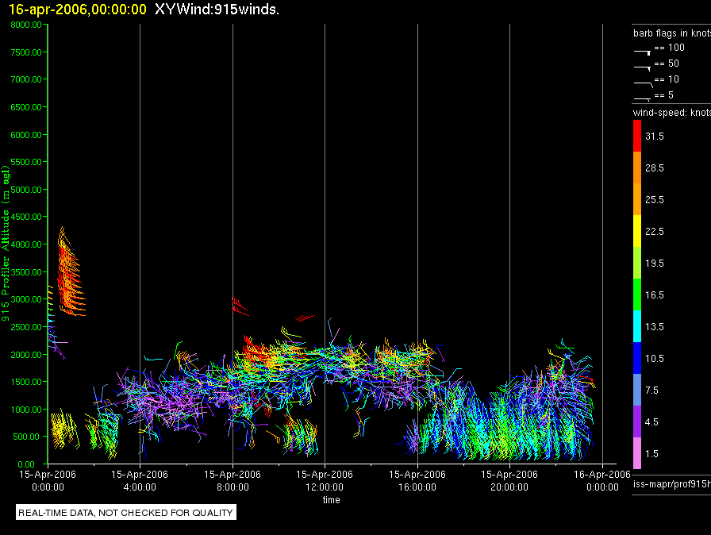Click the blue 10.5 knots swatch
711x535 pixels.
coord(637,358)
